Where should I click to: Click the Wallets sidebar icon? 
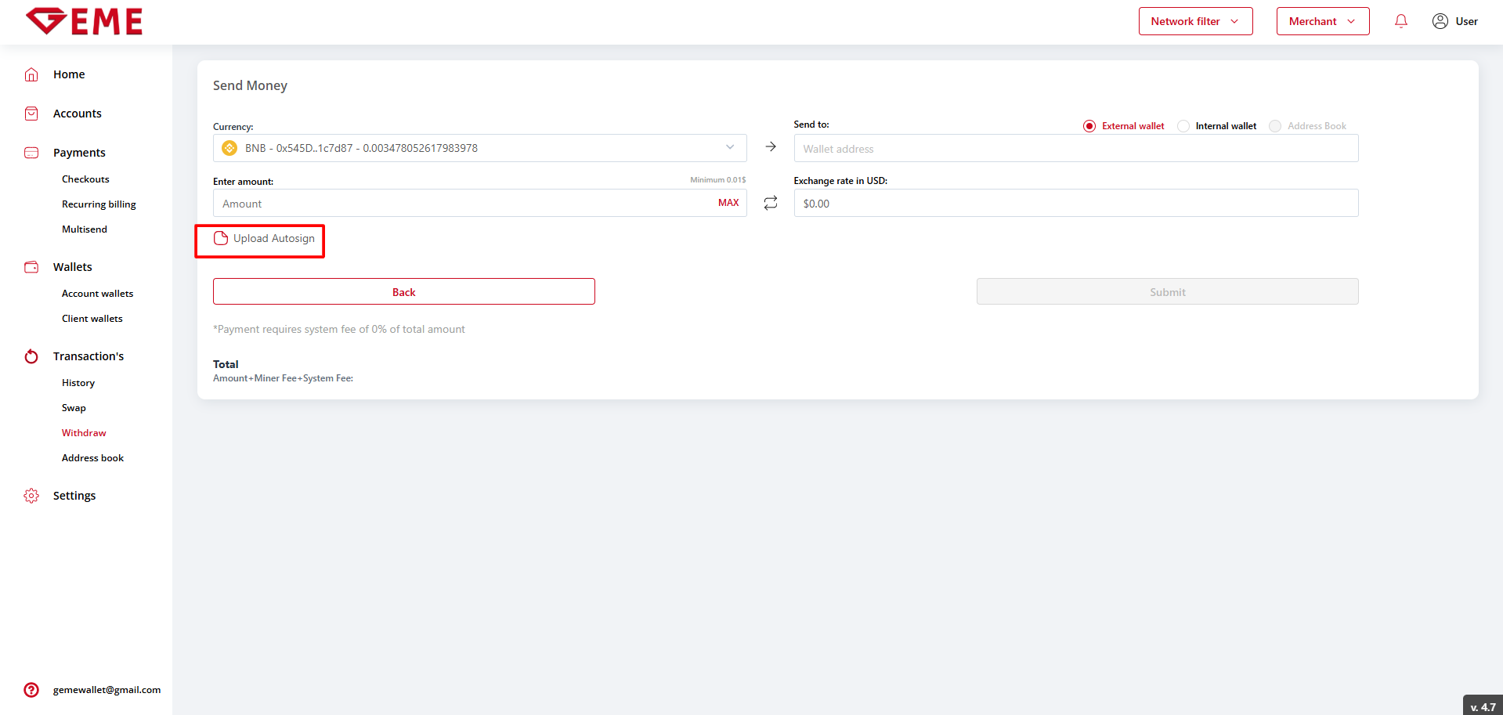pyautogui.click(x=31, y=267)
